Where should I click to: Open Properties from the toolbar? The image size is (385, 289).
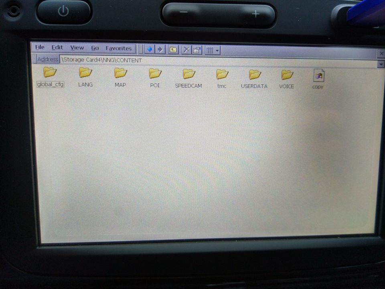coord(197,50)
